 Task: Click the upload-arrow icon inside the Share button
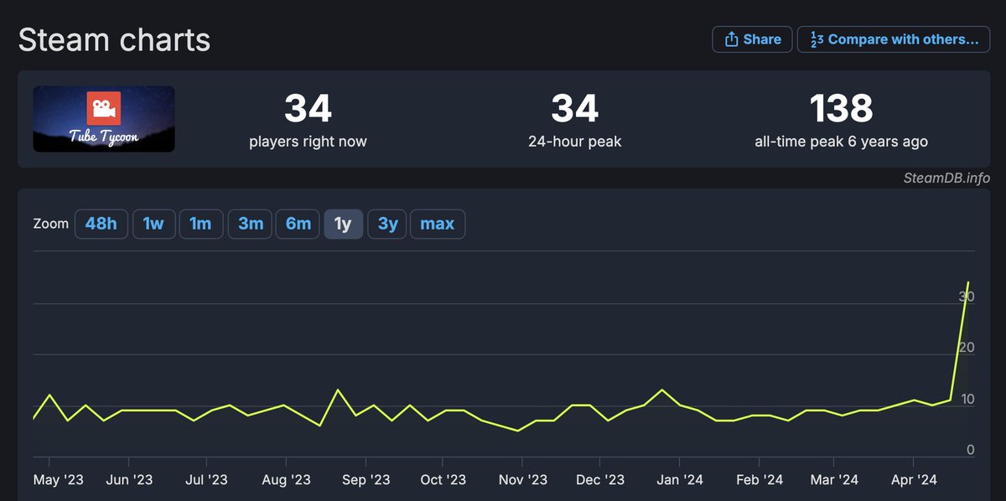click(734, 39)
